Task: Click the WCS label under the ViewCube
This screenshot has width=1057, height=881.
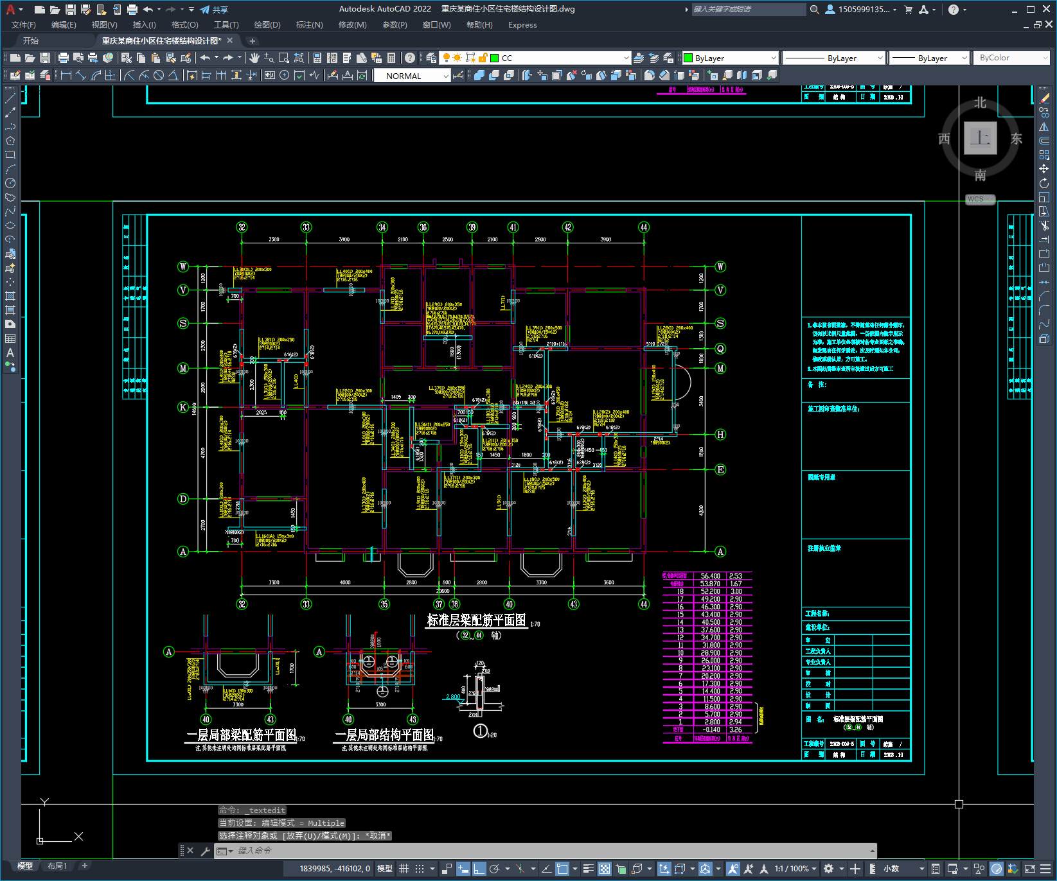Action: pos(980,199)
